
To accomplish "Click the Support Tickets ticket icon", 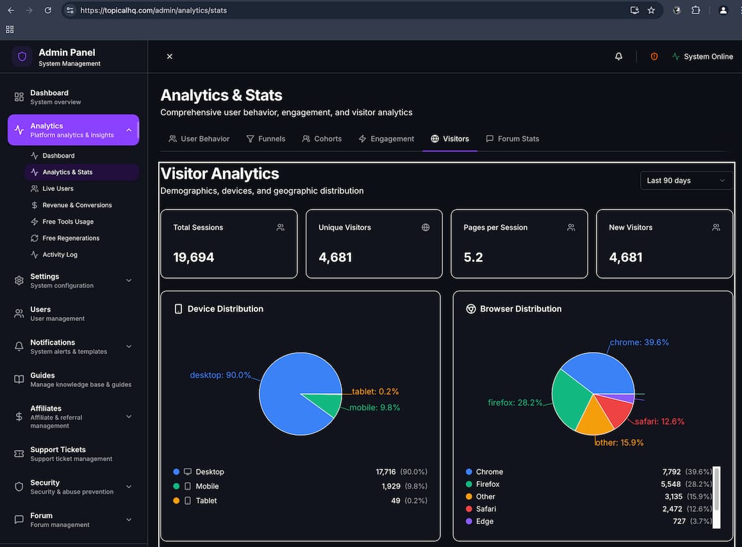I will tap(19, 453).
